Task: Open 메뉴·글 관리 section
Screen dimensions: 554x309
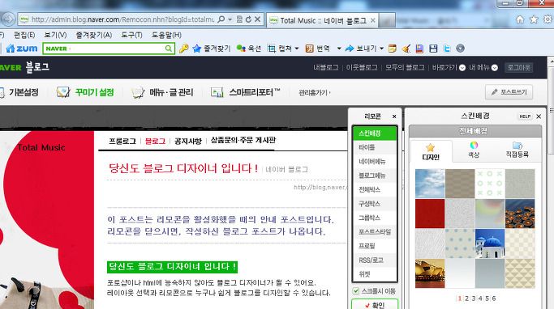Action: 162,92
